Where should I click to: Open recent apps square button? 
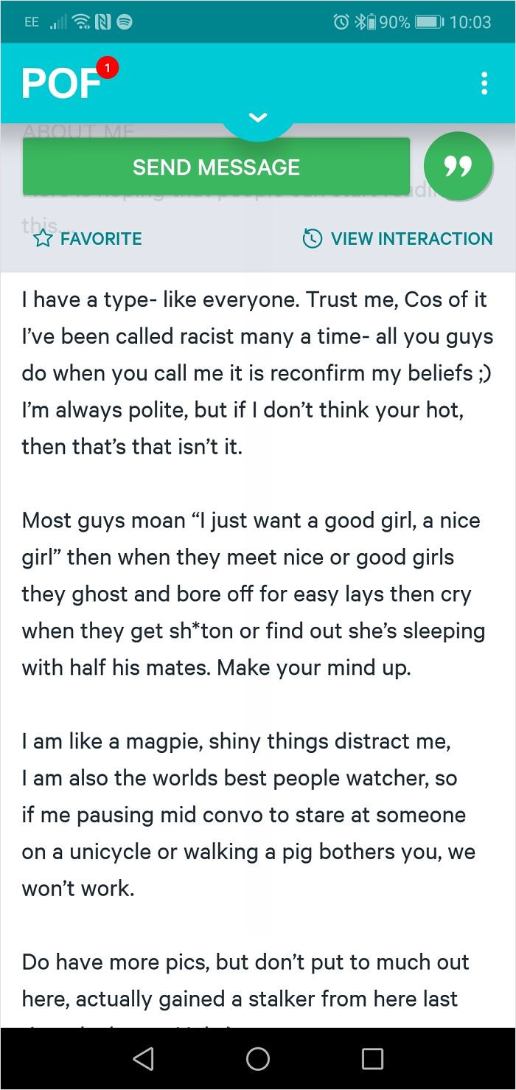372,1059
